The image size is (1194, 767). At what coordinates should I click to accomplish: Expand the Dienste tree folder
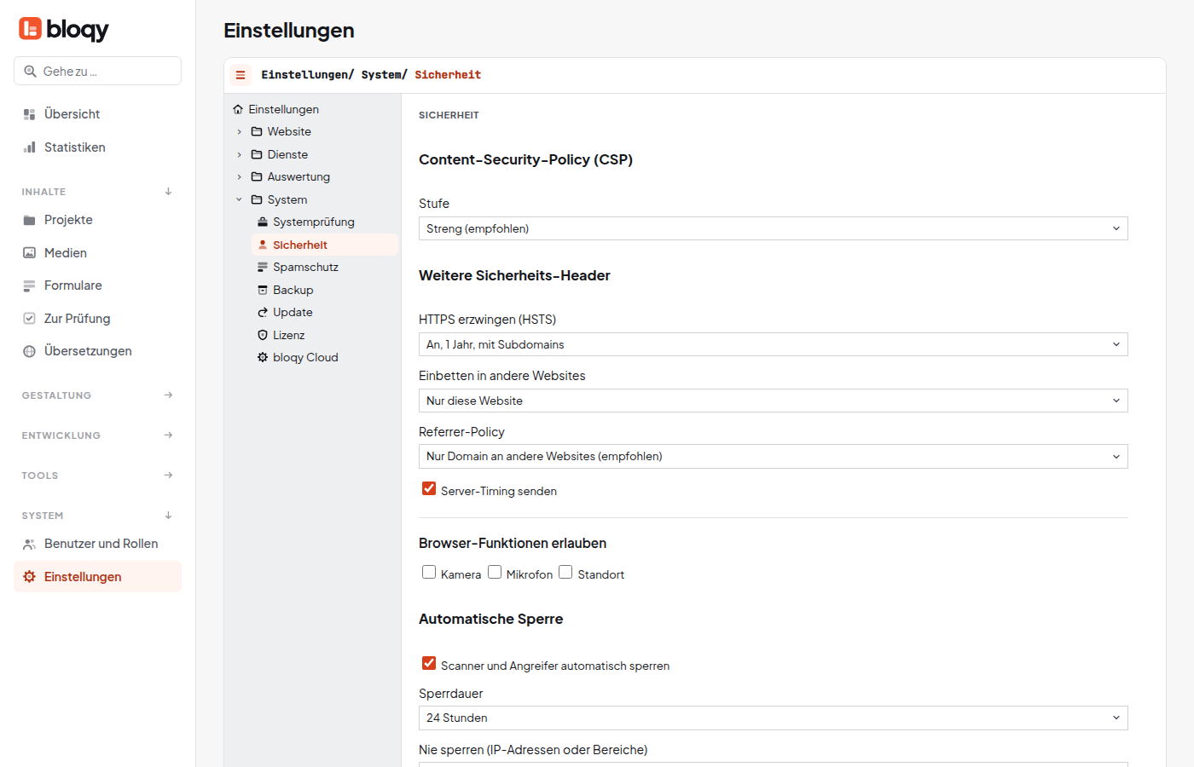pyautogui.click(x=240, y=154)
